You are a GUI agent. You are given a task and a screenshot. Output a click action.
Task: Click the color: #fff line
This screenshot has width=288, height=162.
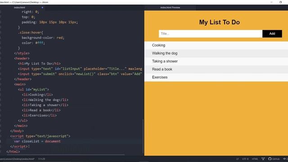33,43
